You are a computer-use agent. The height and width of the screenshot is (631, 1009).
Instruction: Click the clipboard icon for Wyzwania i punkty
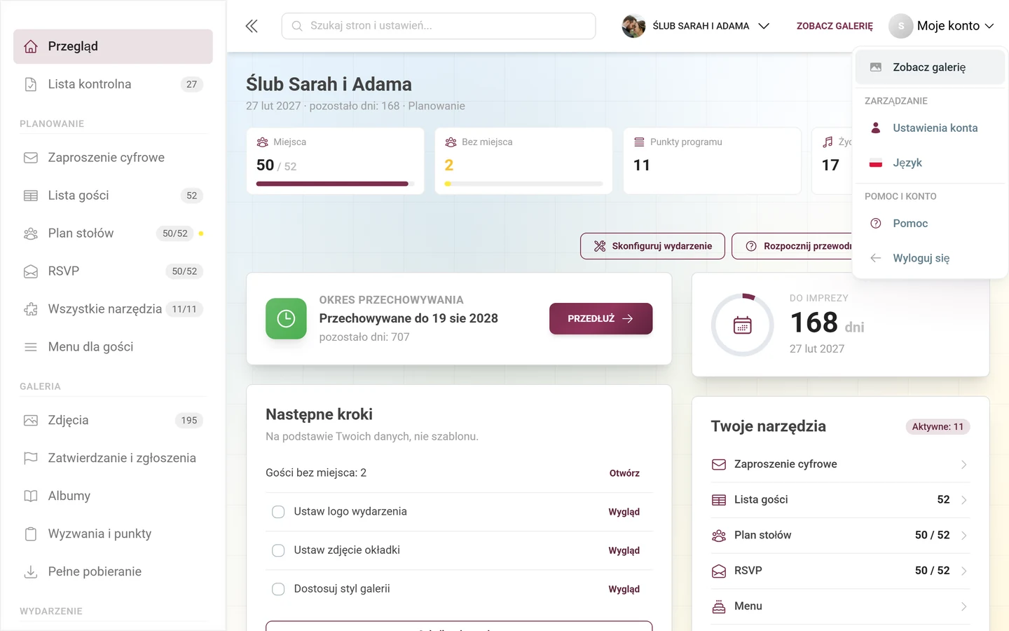31,534
